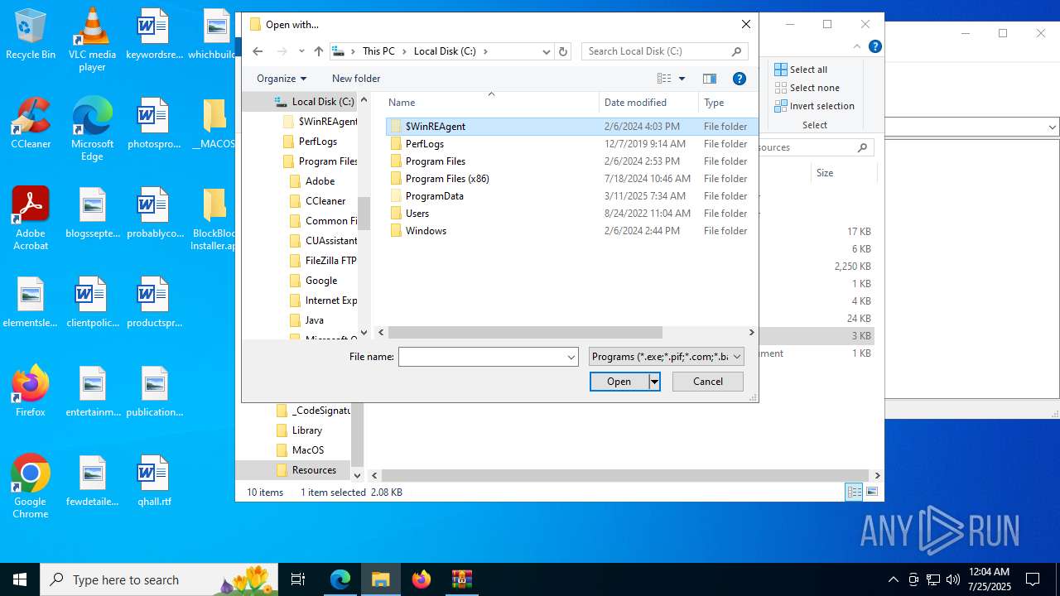Refresh the Local Disk (C:) address bar

(563, 51)
